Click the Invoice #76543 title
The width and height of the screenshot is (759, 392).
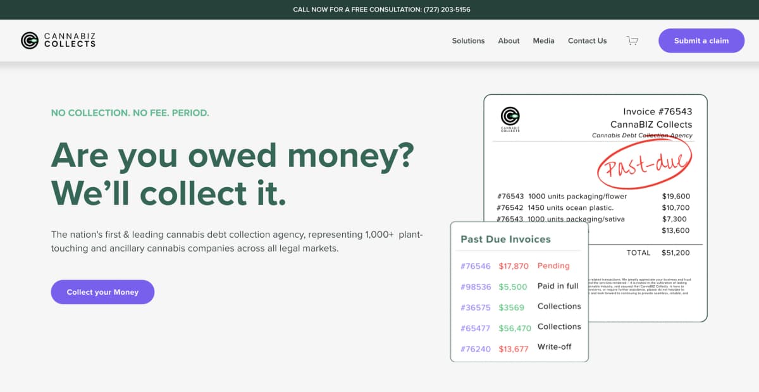[x=658, y=111]
